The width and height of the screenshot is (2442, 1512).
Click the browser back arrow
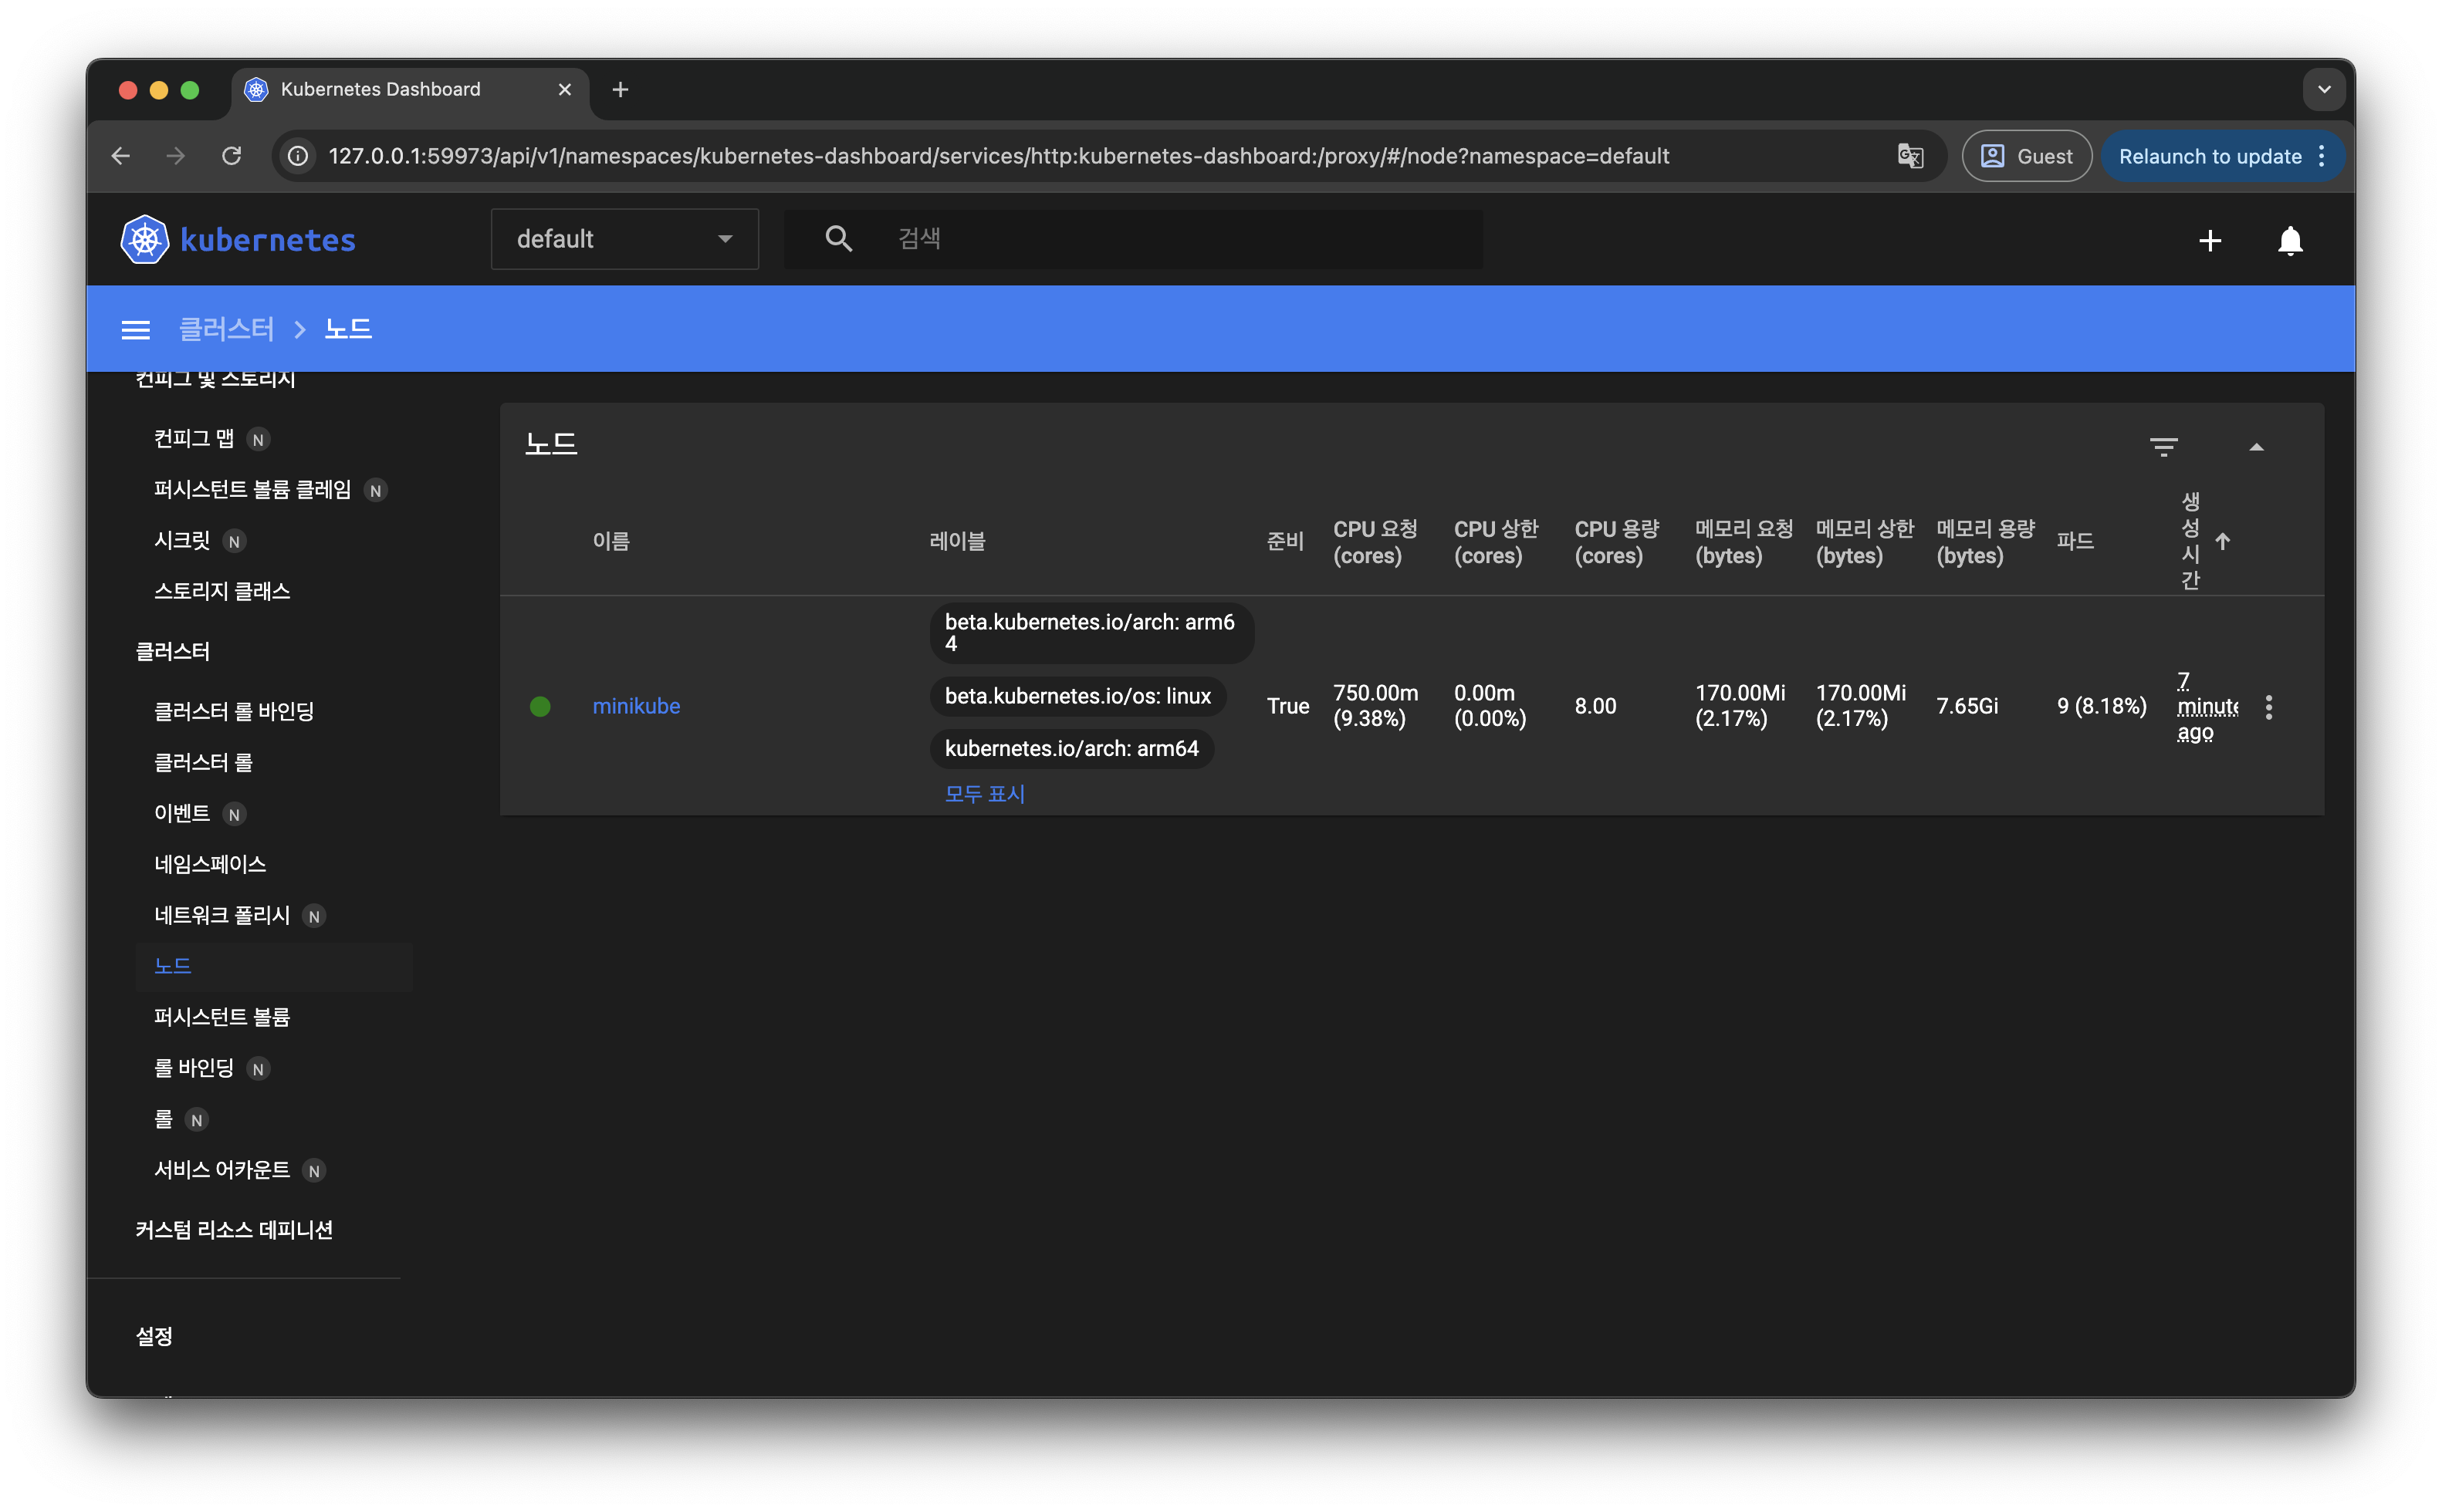click(120, 156)
